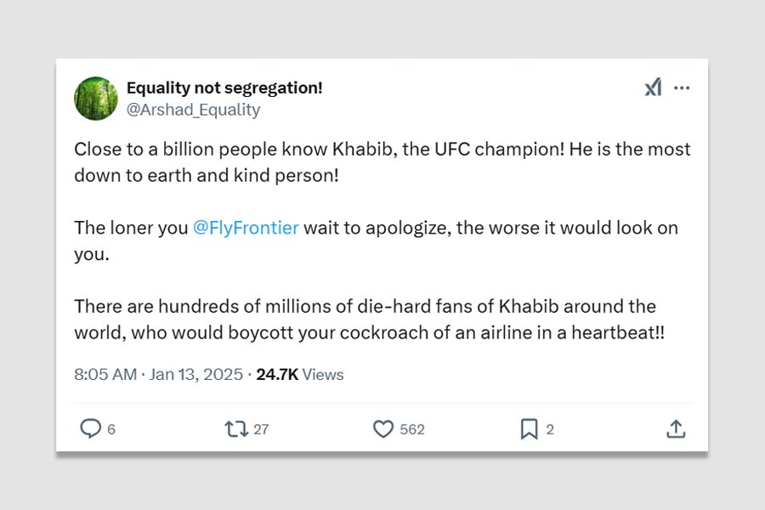Open the forest profile avatar
This screenshot has width=765, height=510.
click(x=96, y=99)
